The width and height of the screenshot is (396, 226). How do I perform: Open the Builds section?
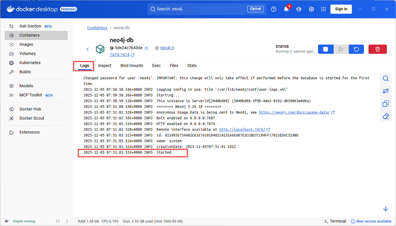(x=36, y=72)
